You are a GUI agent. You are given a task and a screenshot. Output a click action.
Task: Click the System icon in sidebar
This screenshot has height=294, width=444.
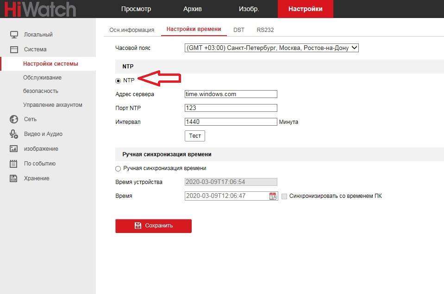tap(14, 49)
